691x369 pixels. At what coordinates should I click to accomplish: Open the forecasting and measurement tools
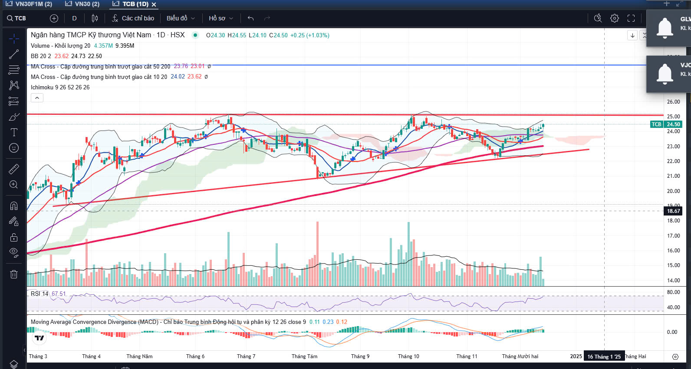(14, 101)
